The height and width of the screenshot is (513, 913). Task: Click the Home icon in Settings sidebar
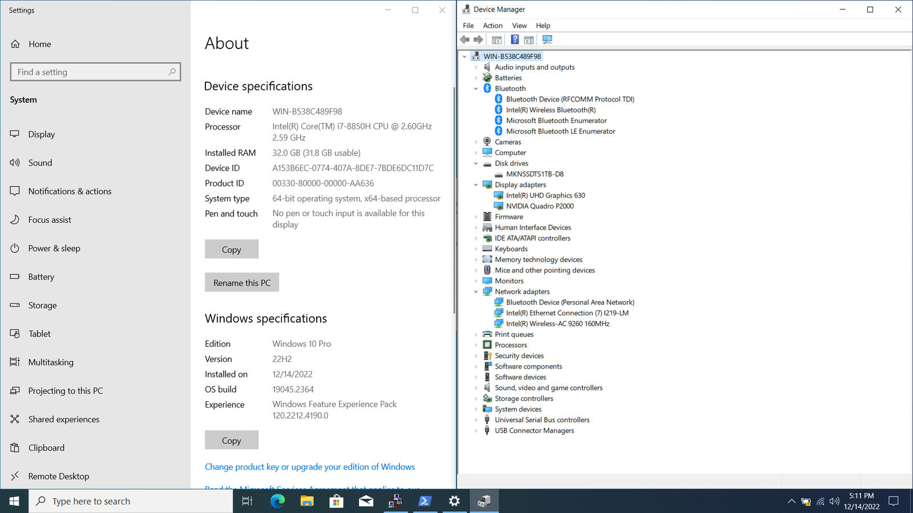coord(15,44)
